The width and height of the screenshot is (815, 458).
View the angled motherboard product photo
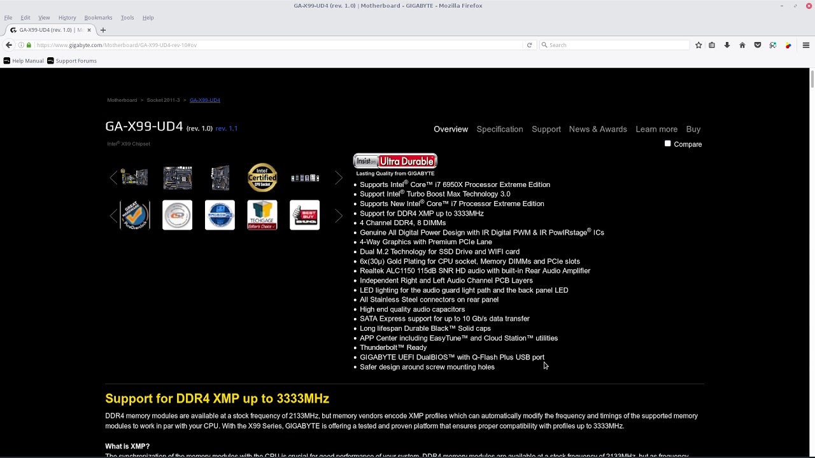point(135,177)
